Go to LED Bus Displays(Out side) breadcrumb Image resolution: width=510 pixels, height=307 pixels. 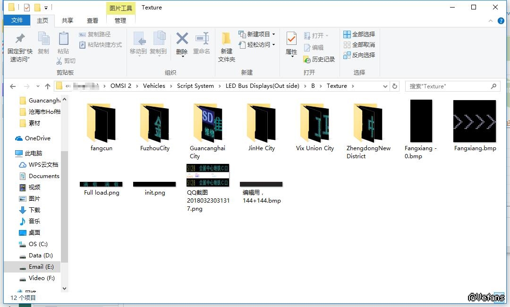tap(262, 86)
